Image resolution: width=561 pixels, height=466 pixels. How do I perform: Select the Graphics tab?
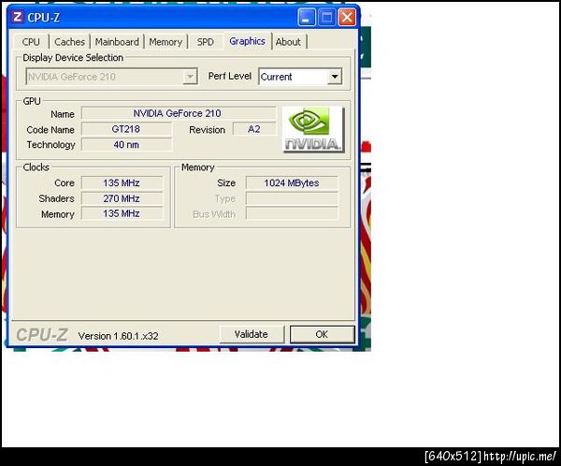tap(247, 41)
